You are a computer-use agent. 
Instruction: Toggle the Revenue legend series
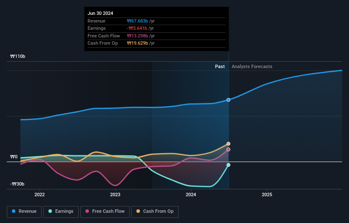click(x=24, y=212)
